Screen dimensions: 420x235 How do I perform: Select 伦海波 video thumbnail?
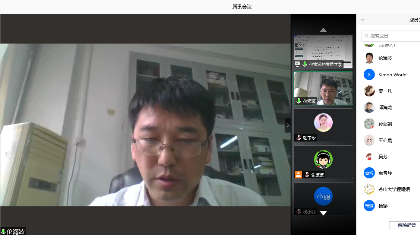pyautogui.click(x=323, y=89)
